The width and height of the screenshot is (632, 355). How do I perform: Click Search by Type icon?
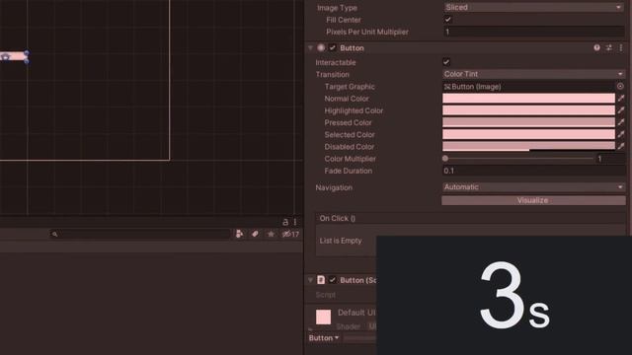pyautogui.click(x=239, y=234)
